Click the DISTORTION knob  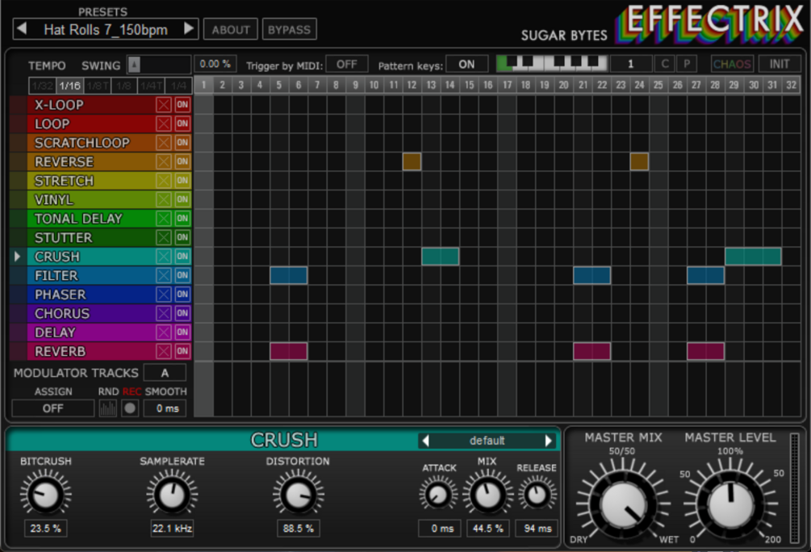(298, 495)
